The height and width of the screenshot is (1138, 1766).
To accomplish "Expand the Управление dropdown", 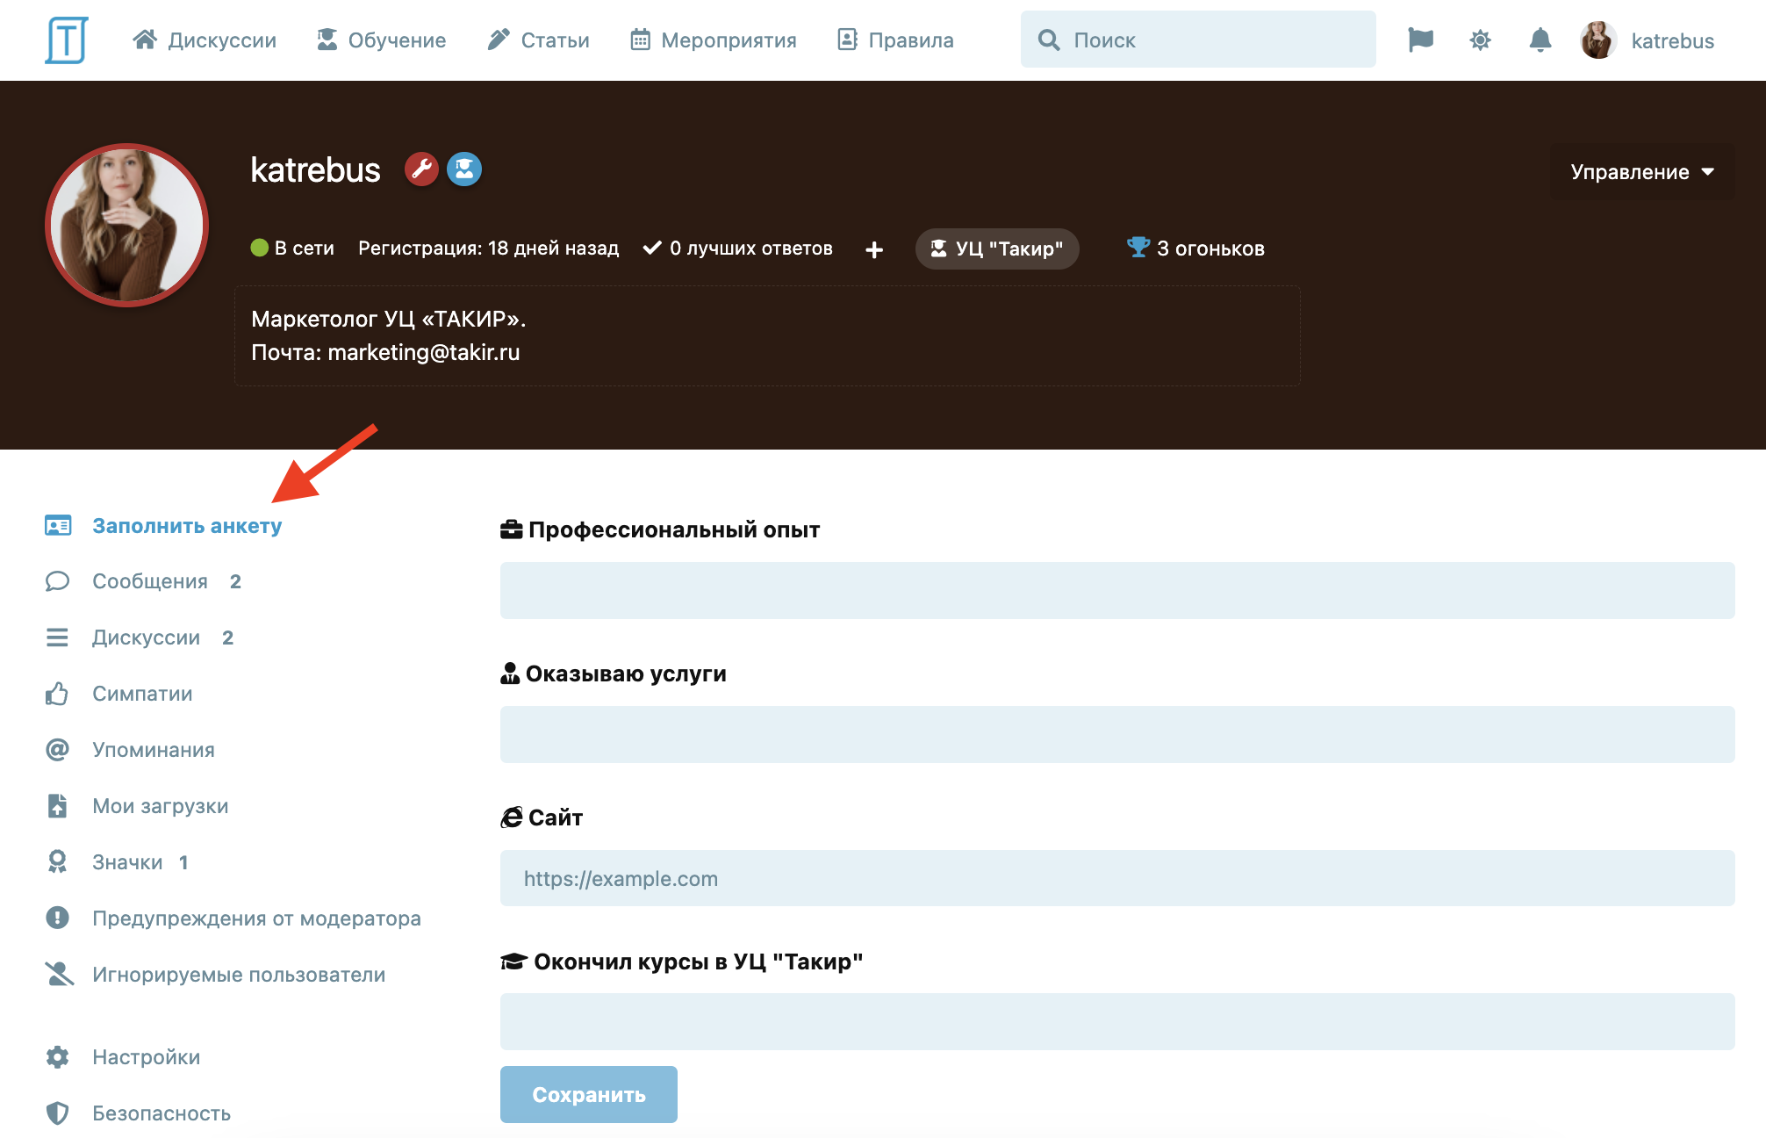I will click(1641, 172).
